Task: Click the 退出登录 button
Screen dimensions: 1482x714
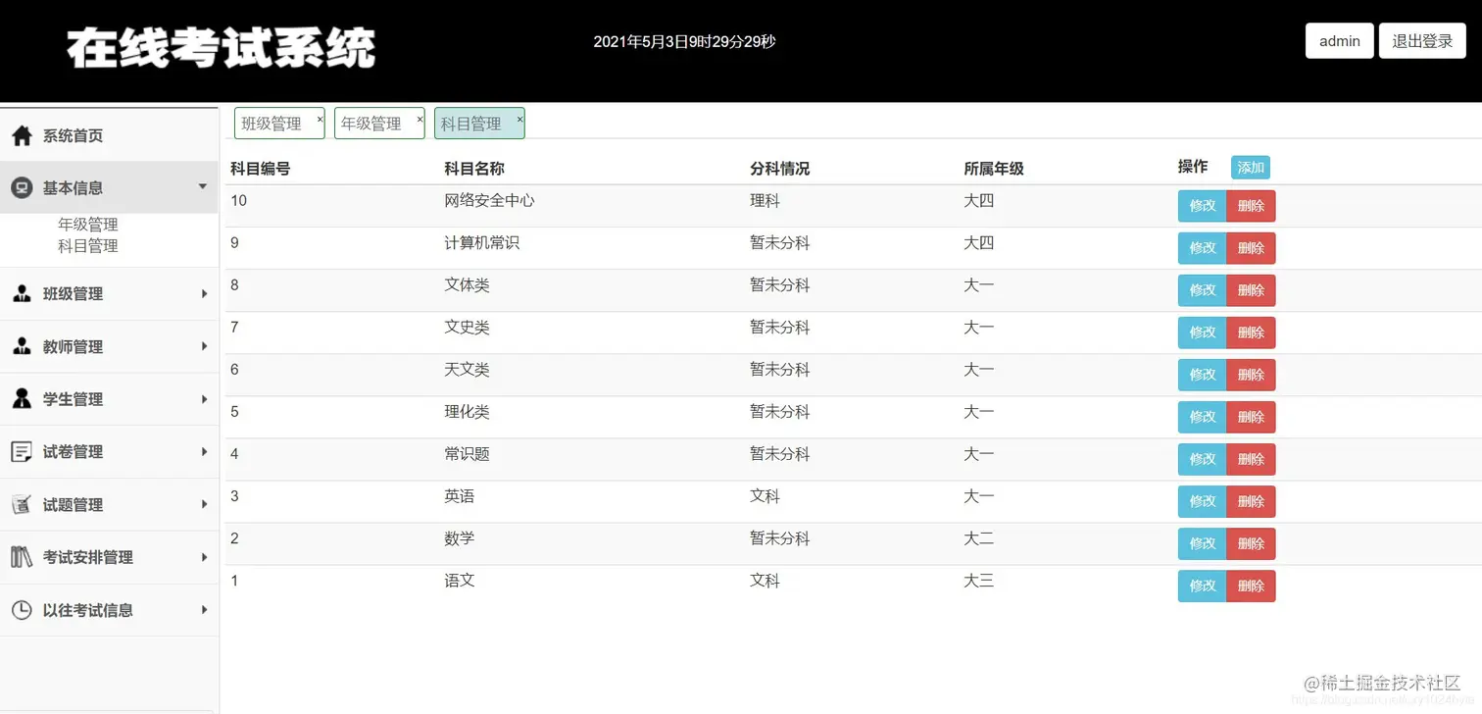Action: click(1422, 41)
